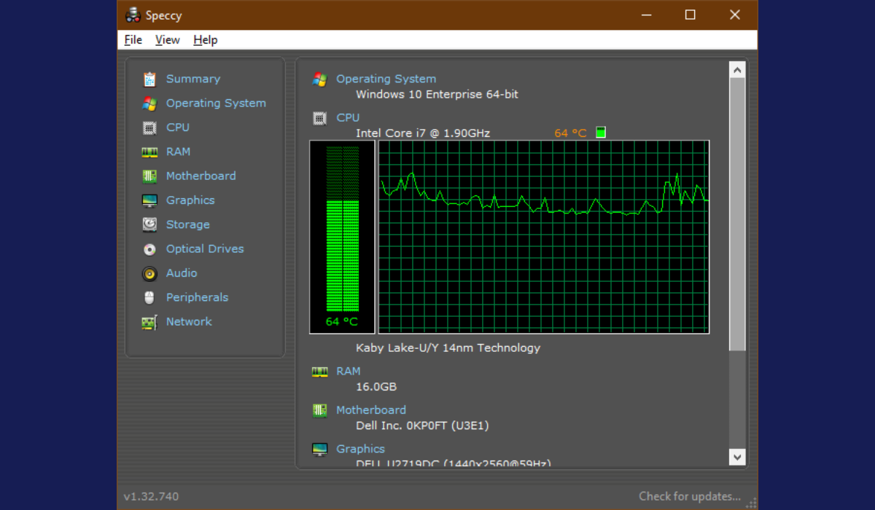Viewport: 875px width, 510px height.
Task: Select the Optical Drives text label
Action: click(x=205, y=248)
